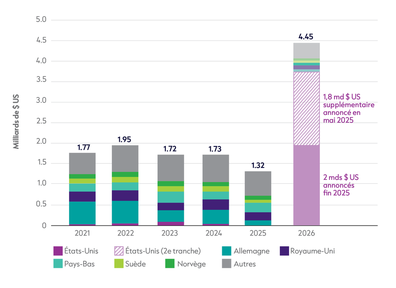Select the dark purple Royaume-Uni segment of 2024
This screenshot has width=396, height=288.
coord(216,205)
